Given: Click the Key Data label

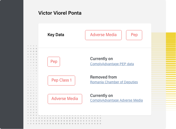Looking at the screenshot, I should pyautogui.click(x=56, y=35).
